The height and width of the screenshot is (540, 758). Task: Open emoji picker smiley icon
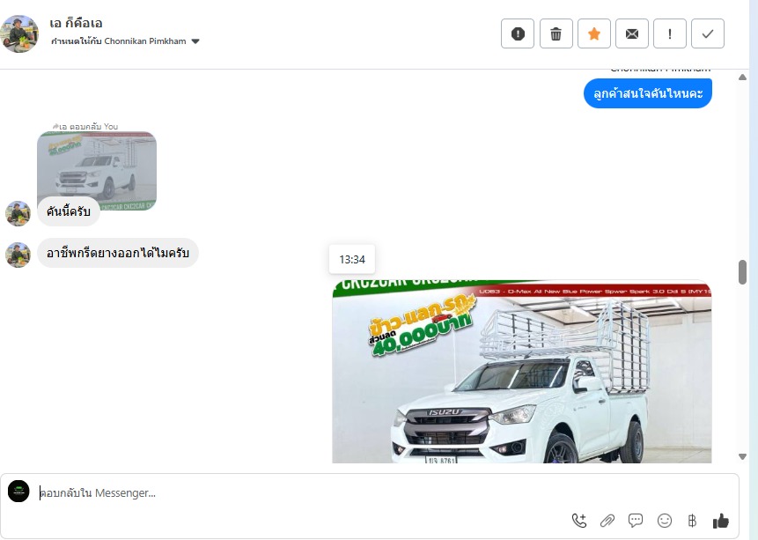point(665,521)
